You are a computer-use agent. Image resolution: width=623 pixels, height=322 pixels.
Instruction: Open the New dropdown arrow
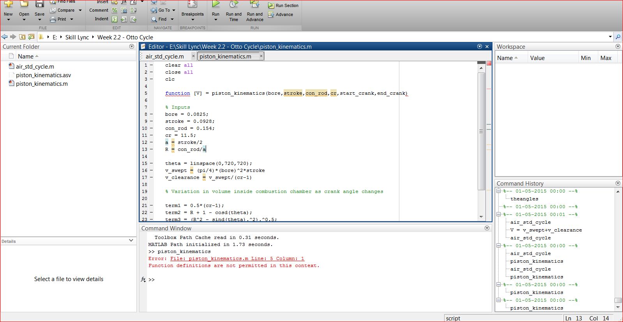coord(8,19)
